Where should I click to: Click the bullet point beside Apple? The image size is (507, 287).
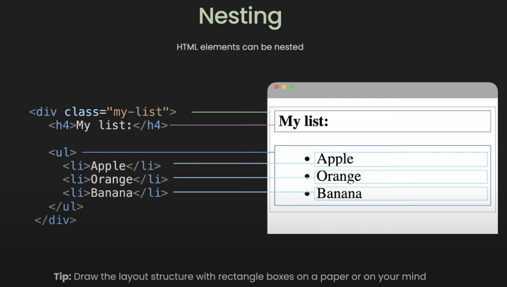(307, 159)
